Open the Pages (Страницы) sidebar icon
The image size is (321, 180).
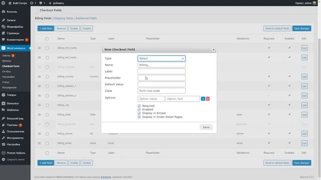[4, 33]
